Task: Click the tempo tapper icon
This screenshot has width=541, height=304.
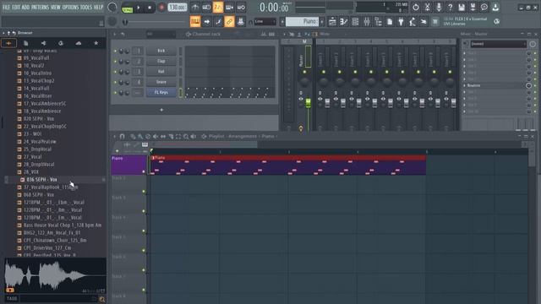Action: pos(413,22)
